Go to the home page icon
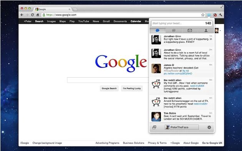Viewport: 242px width, 151px height. pos(38,15)
